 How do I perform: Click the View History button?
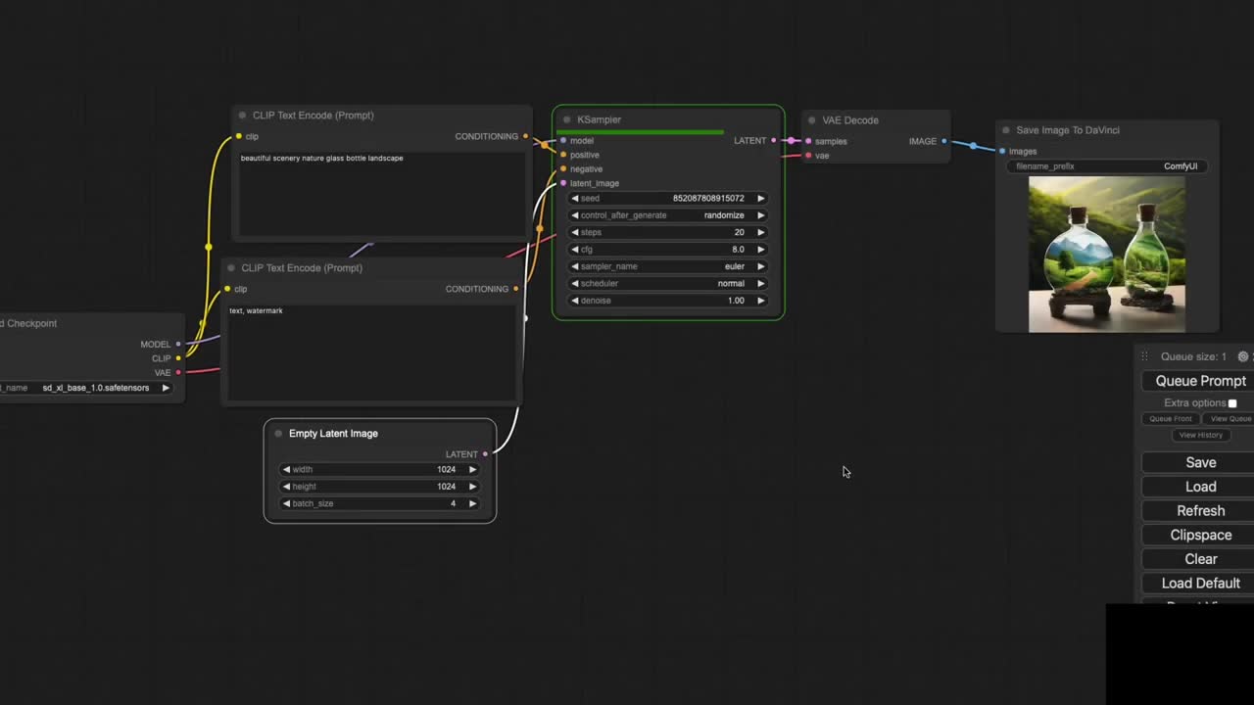click(x=1200, y=435)
